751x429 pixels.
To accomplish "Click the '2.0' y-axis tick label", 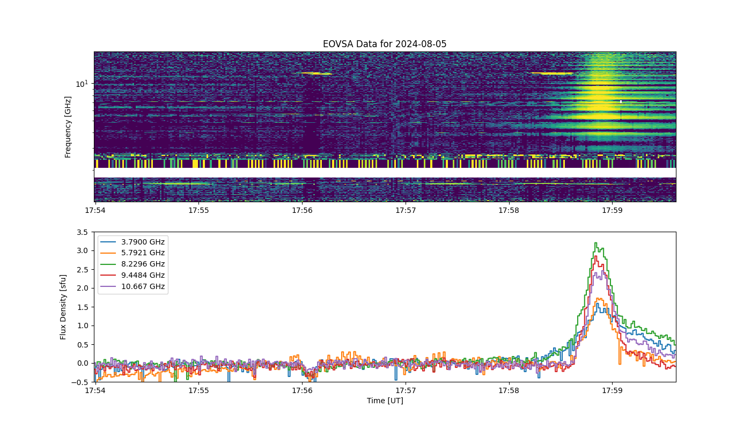I will click(84, 289).
